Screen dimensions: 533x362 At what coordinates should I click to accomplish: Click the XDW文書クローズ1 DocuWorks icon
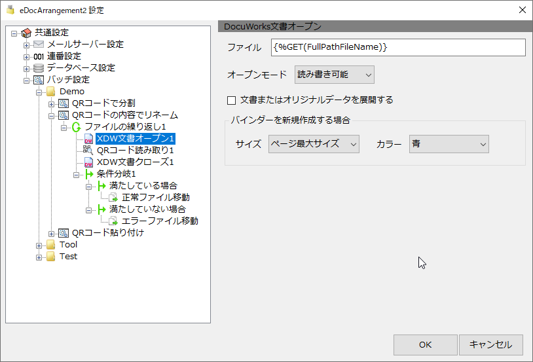(x=88, y=162)
